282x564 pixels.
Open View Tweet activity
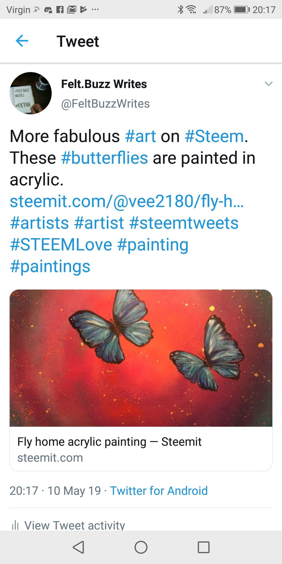click(x=75, y=525)
